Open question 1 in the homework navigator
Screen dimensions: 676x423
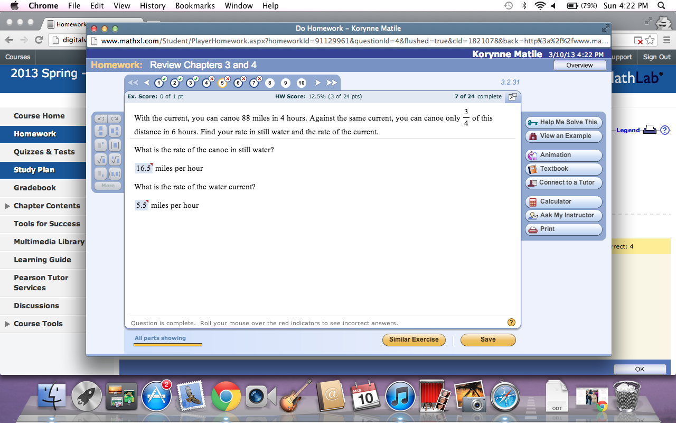159,82
